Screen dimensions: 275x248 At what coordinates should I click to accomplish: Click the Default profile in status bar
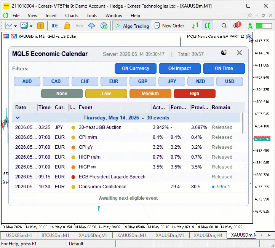coord(76,244)
